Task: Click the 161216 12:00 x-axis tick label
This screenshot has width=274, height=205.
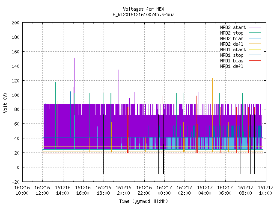Action: tap(42, 190)
